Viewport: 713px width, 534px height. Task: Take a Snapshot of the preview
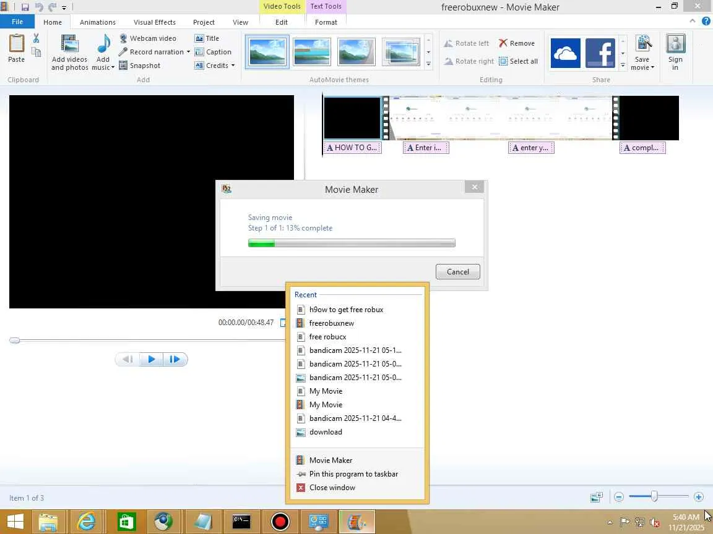140,66
